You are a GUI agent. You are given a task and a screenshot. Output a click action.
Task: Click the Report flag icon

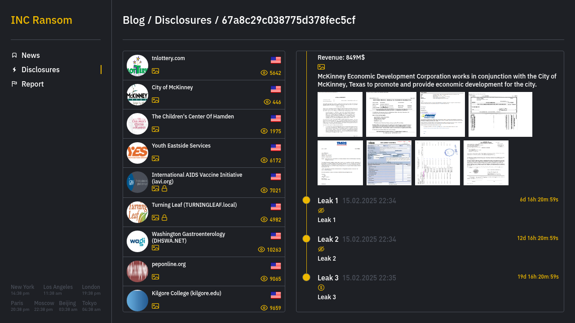coord(14,84)
